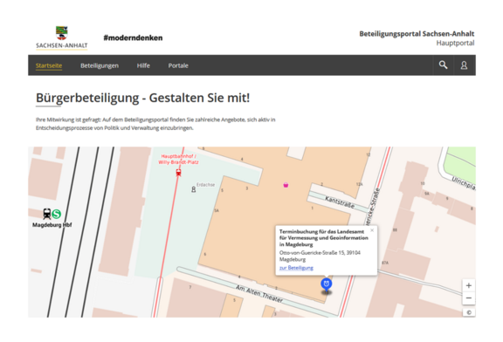Close the map popup with X

[x=372, y=230]
